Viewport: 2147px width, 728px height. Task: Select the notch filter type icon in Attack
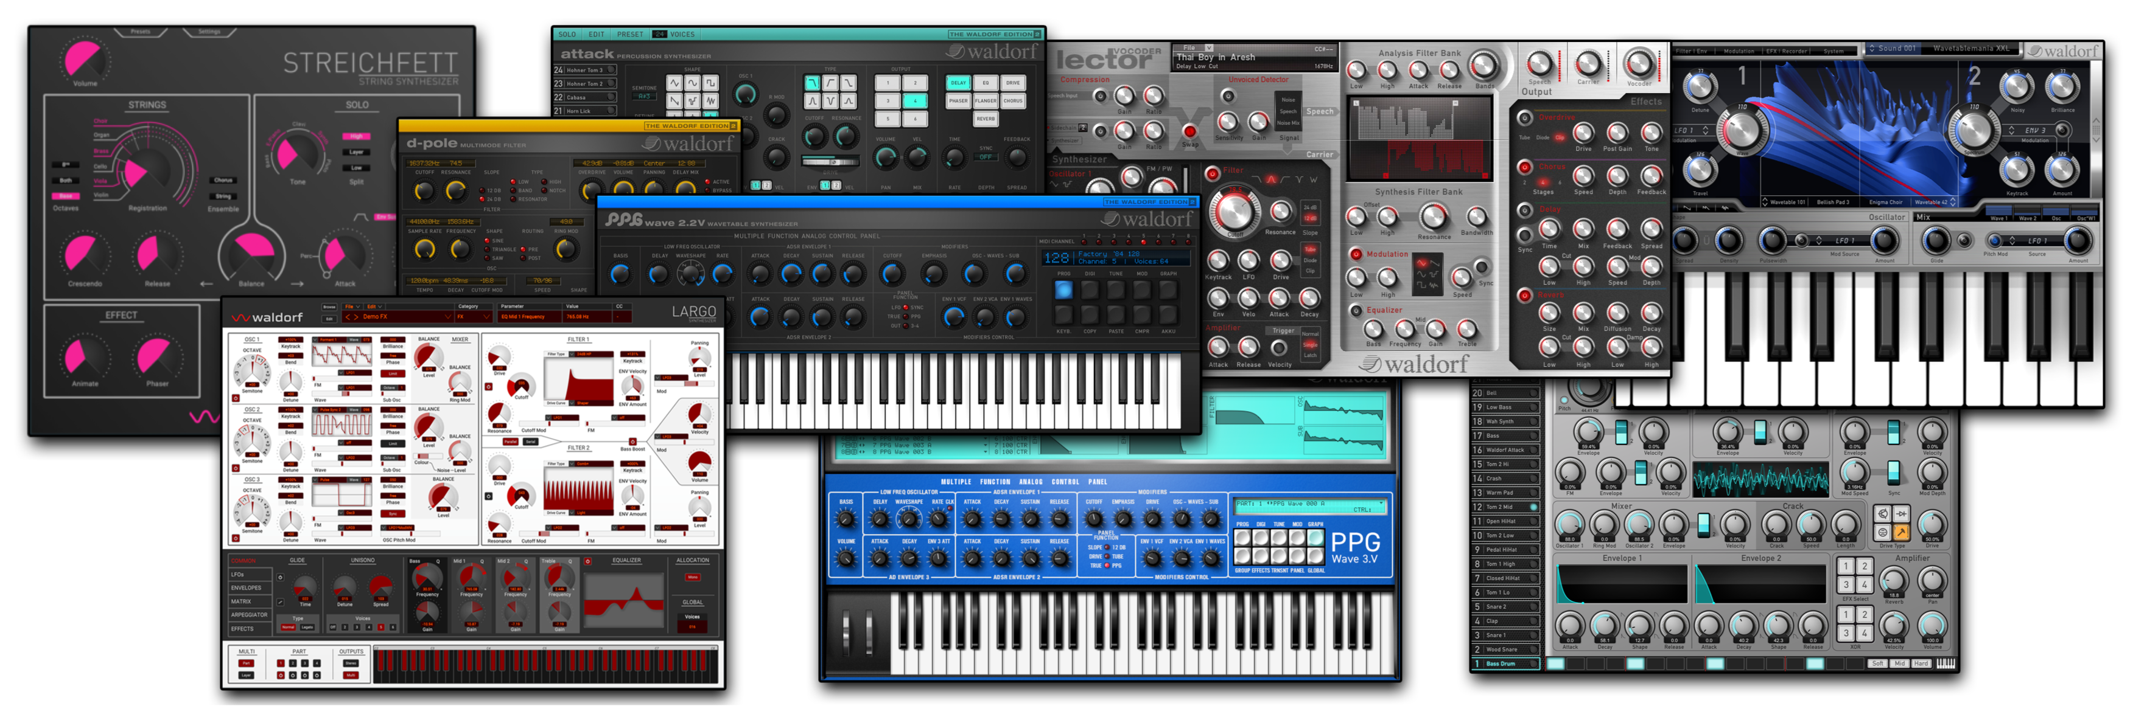pos(830,101)
